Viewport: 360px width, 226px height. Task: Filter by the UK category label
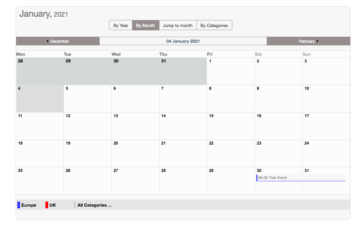[x=53, y=205]
